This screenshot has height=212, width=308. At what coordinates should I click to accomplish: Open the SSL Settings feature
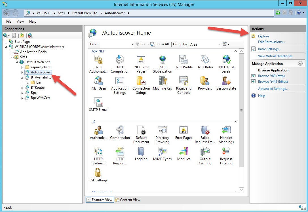tap(98, 175)
